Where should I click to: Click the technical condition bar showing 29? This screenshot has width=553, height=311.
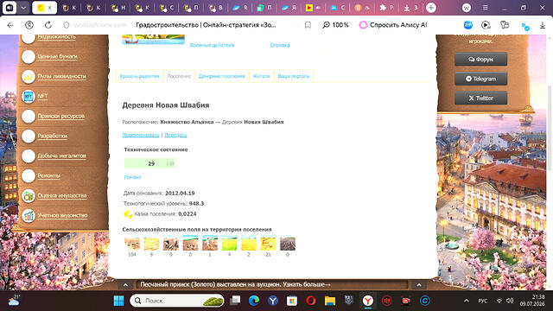pos(150,163)
